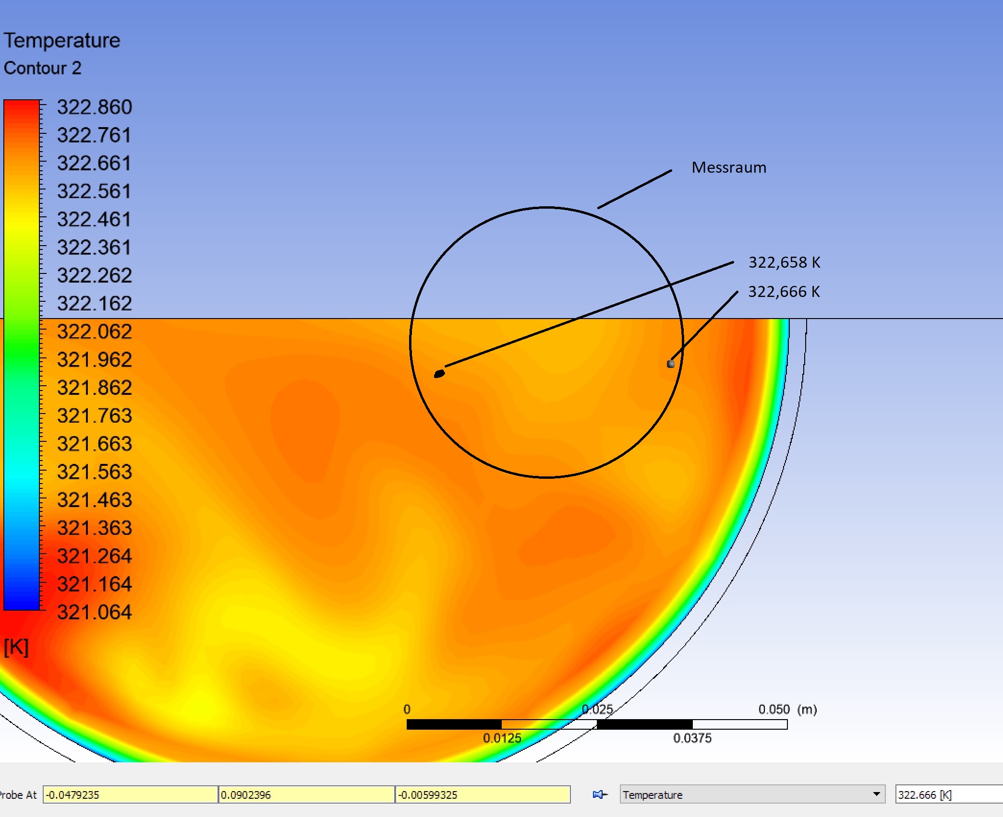1003x817 pixels.
Task: Select the Messraum annotation label
Action: tap(728, 167)
